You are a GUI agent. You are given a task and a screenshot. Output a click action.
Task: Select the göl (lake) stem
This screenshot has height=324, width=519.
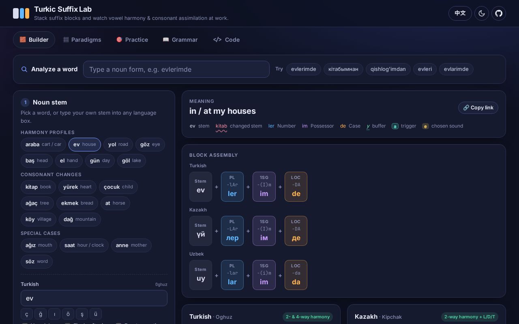[x=131, y=161]
